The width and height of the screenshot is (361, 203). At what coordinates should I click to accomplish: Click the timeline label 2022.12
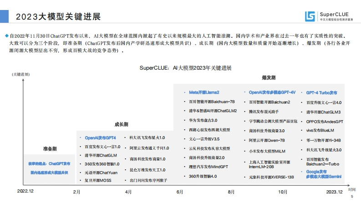click(25, 191)
